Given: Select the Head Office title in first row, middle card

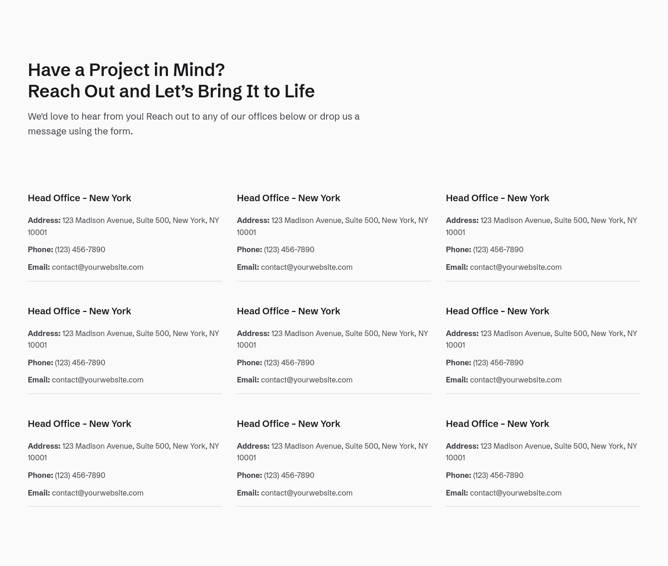Looking at the screenshot, I should 289,198.
